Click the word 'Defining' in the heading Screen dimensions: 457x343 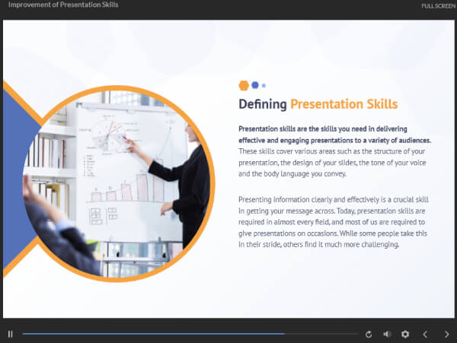[263, 104]
